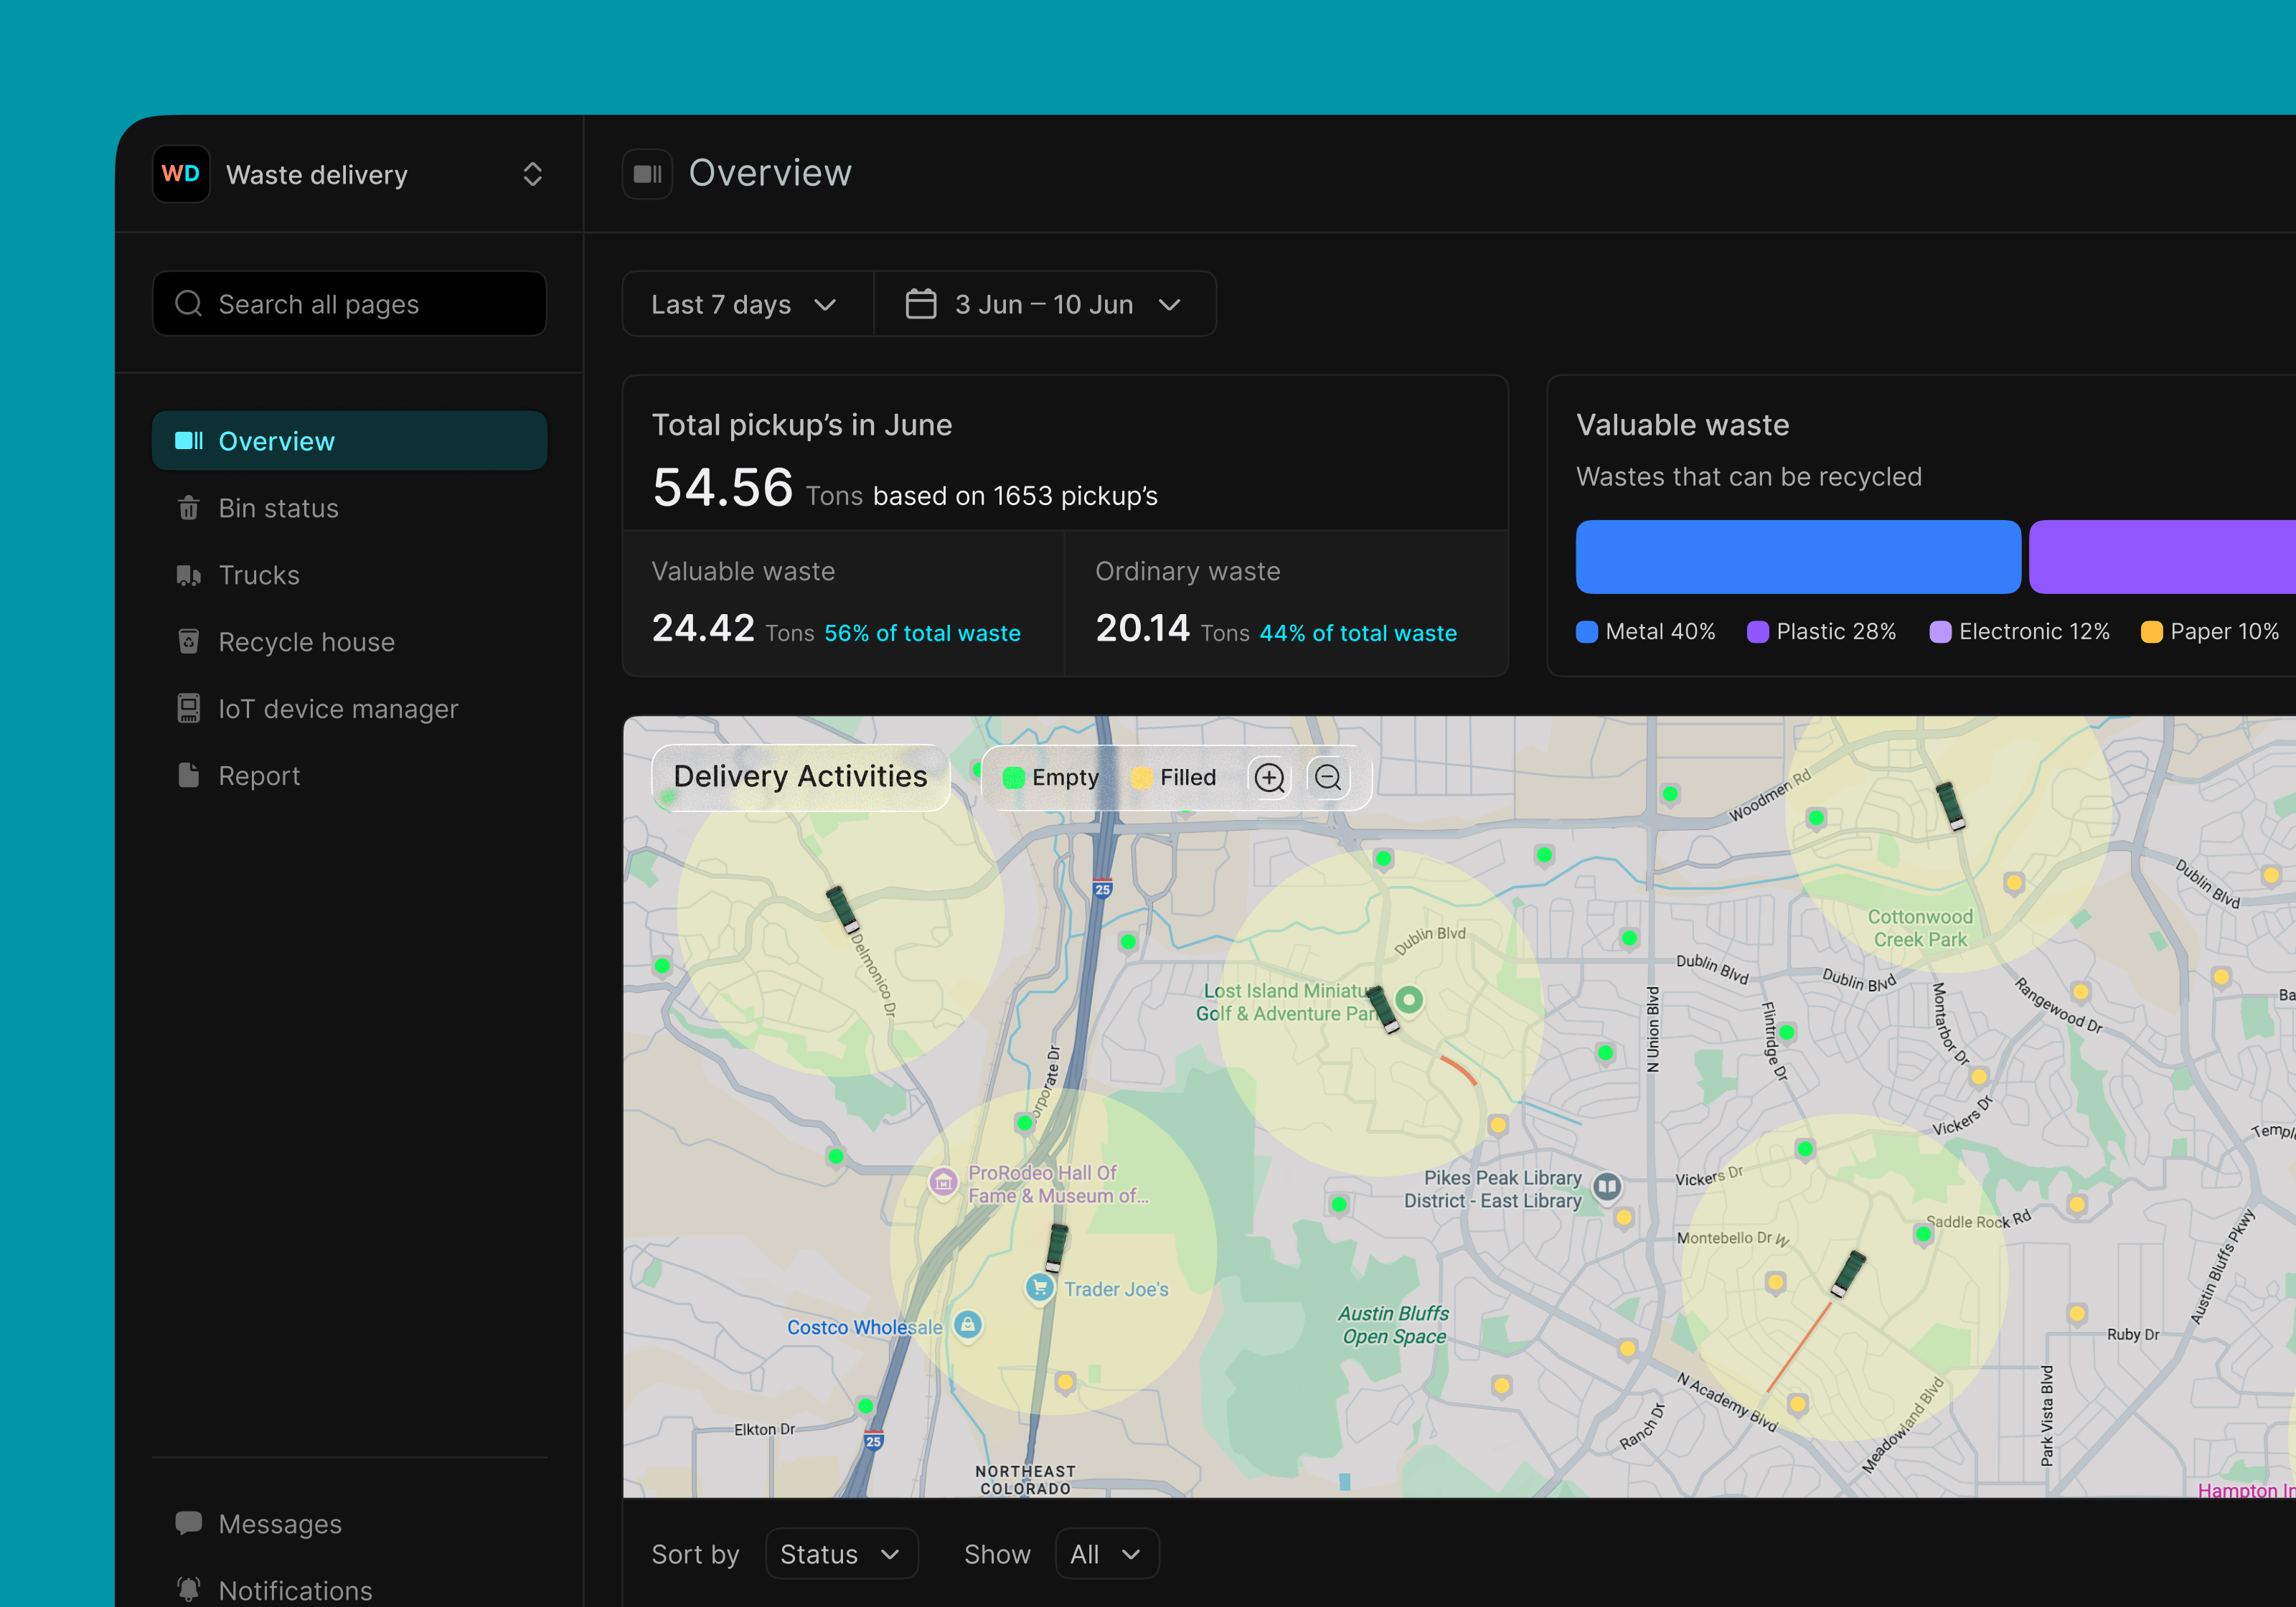Screen dimensions: 2296x1607
Task: Toggle the Filled bins legend filter
Action: click(1143, 777)
